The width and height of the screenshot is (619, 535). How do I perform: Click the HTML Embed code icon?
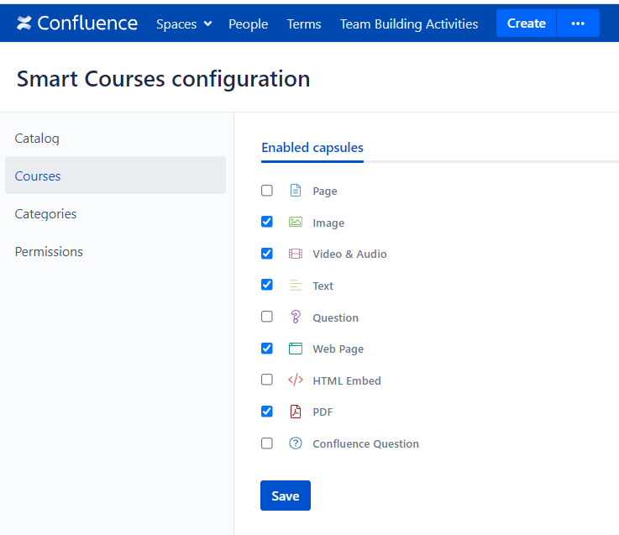295,380
